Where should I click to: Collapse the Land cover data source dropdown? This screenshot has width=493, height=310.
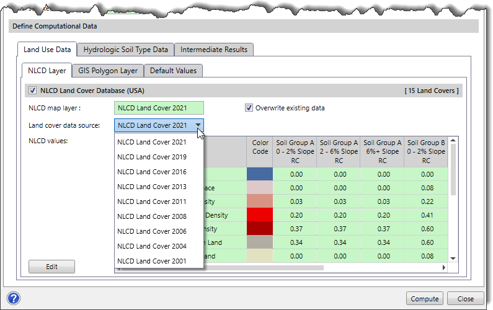(x=198, y=125)
